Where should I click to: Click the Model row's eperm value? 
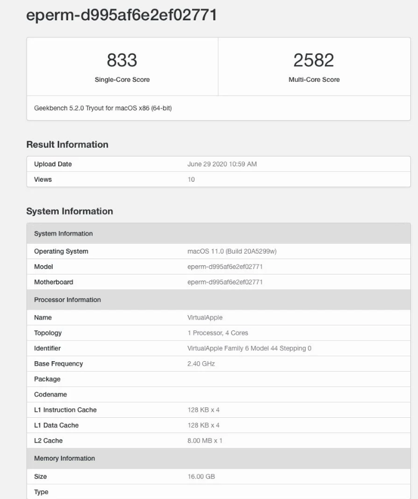pyautogui.click(x=225, y=267)
